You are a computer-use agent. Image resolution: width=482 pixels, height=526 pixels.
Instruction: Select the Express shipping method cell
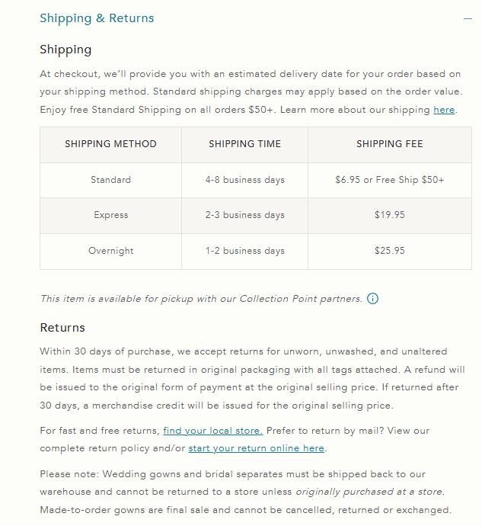point(110,215)
